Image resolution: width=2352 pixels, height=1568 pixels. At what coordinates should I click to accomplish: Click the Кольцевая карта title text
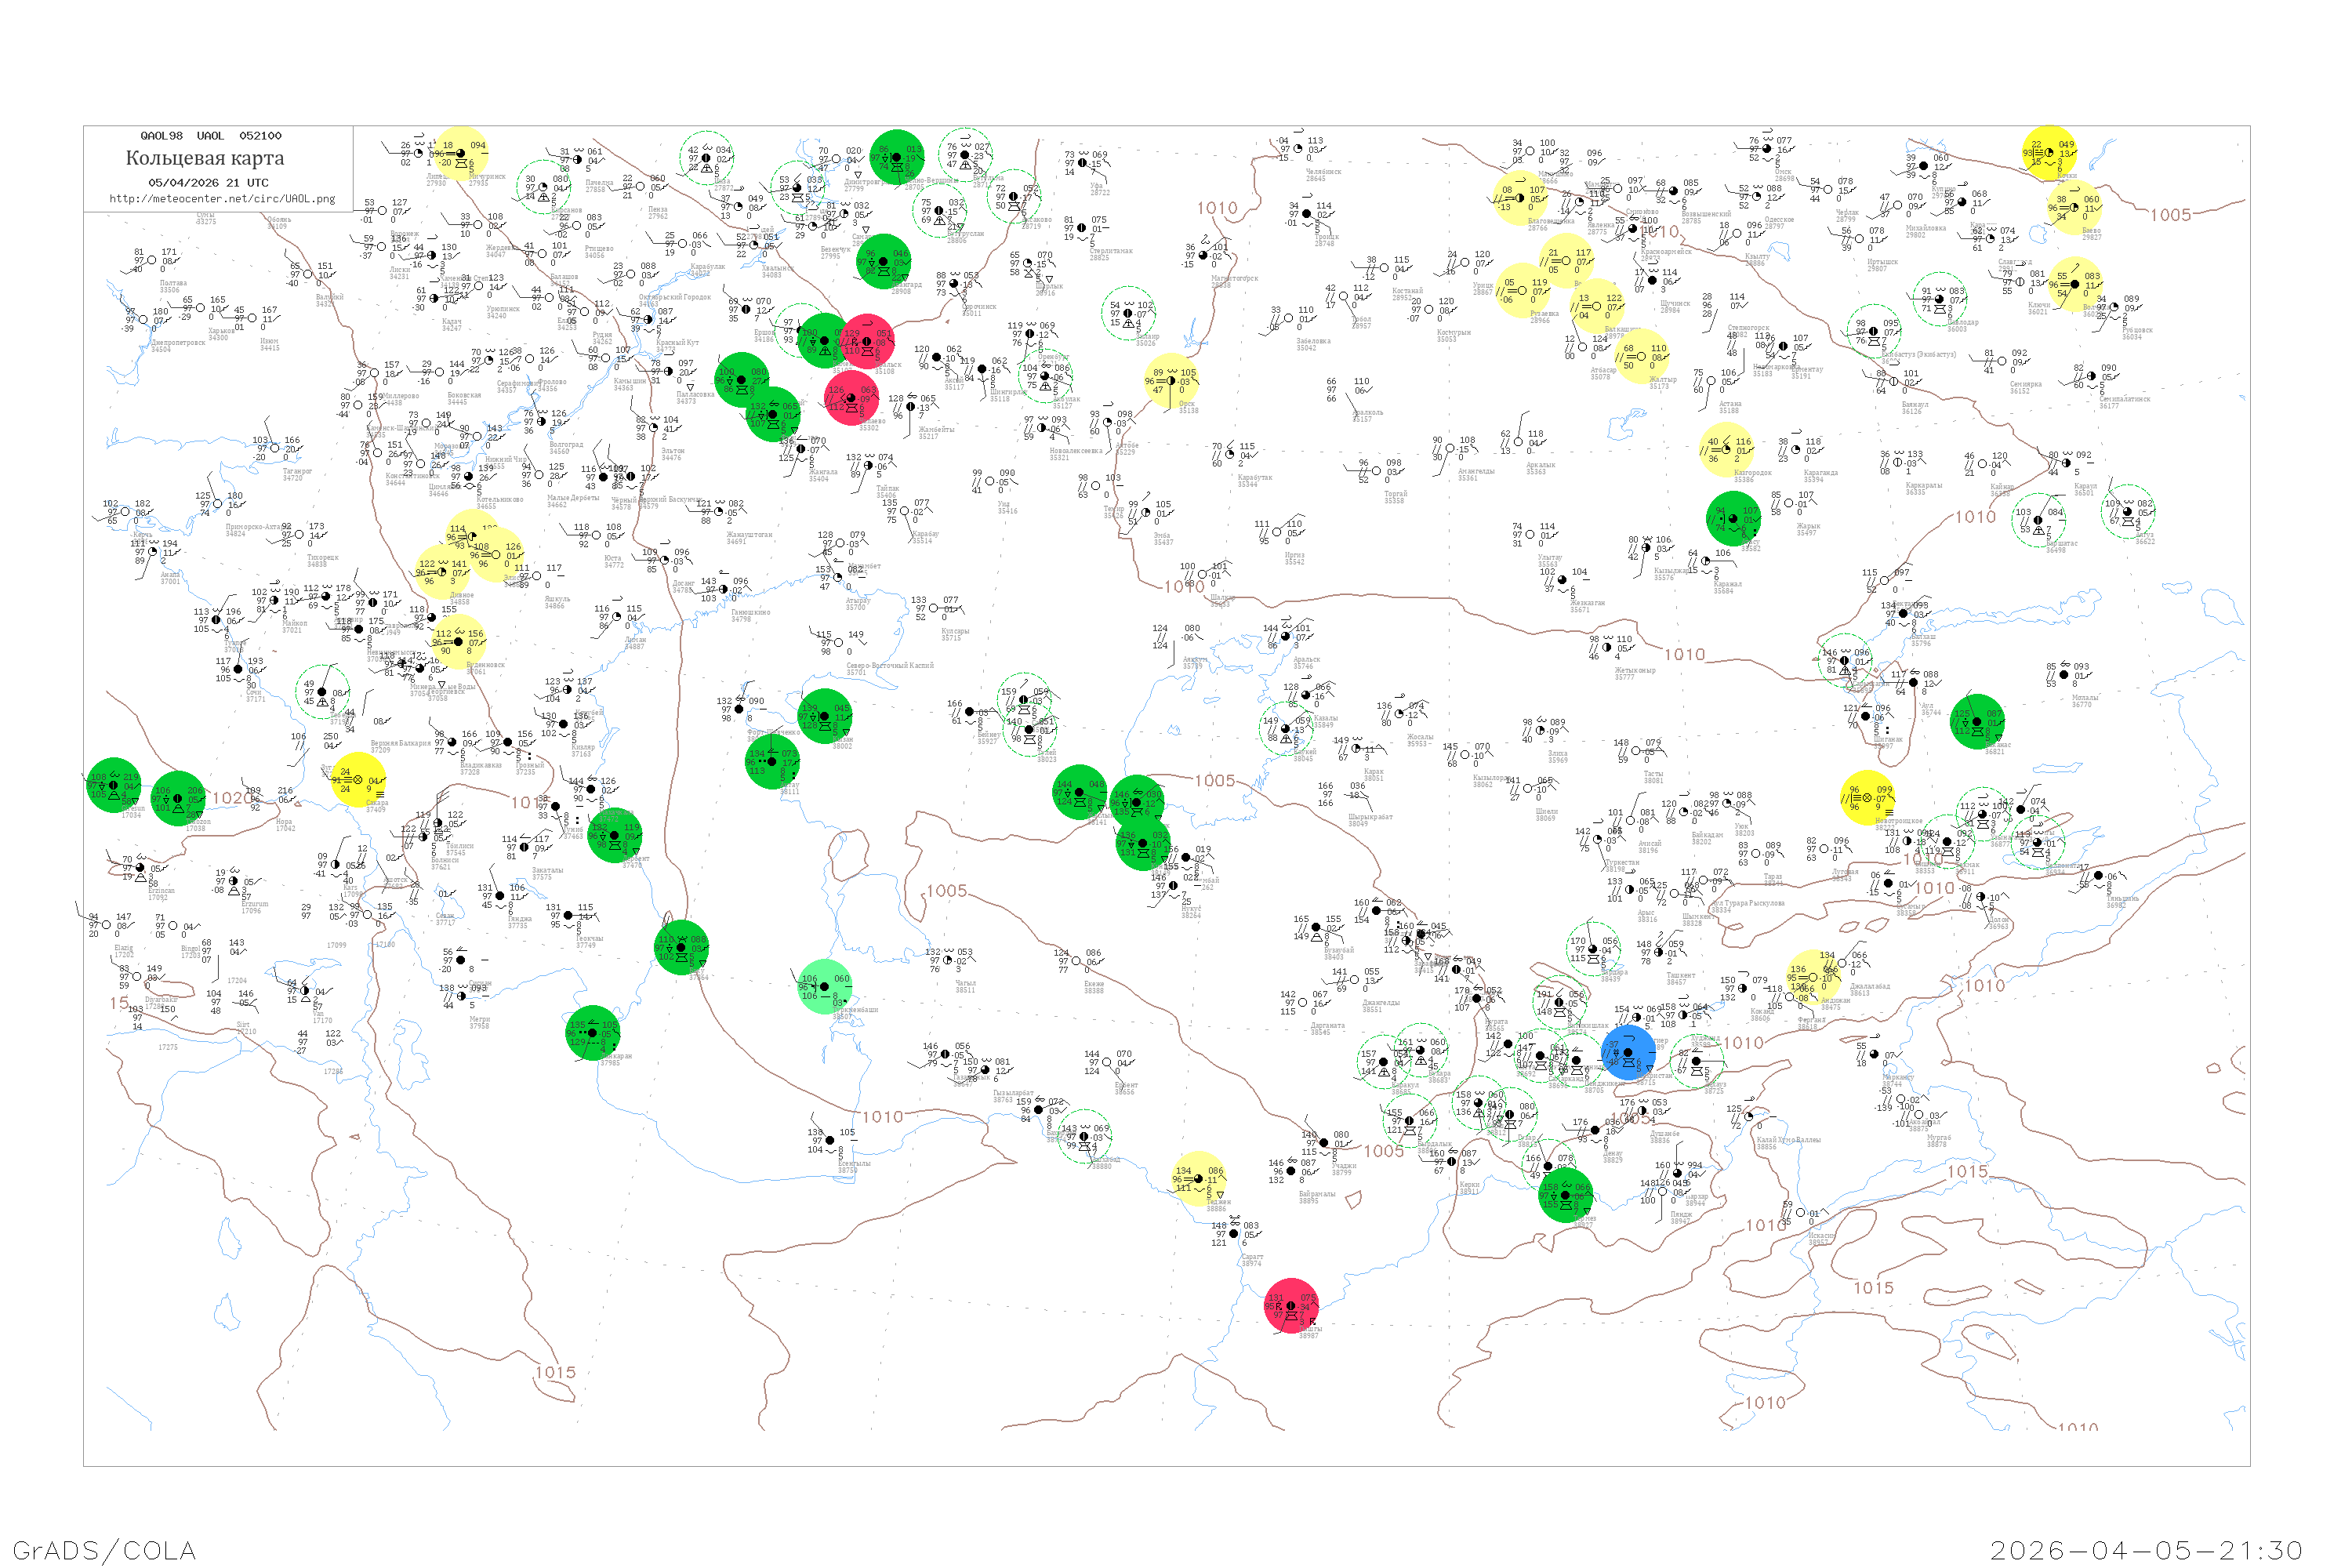[x=204, y=158]
